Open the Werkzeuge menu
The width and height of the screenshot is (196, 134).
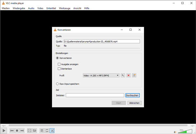(x=65, y=8)
